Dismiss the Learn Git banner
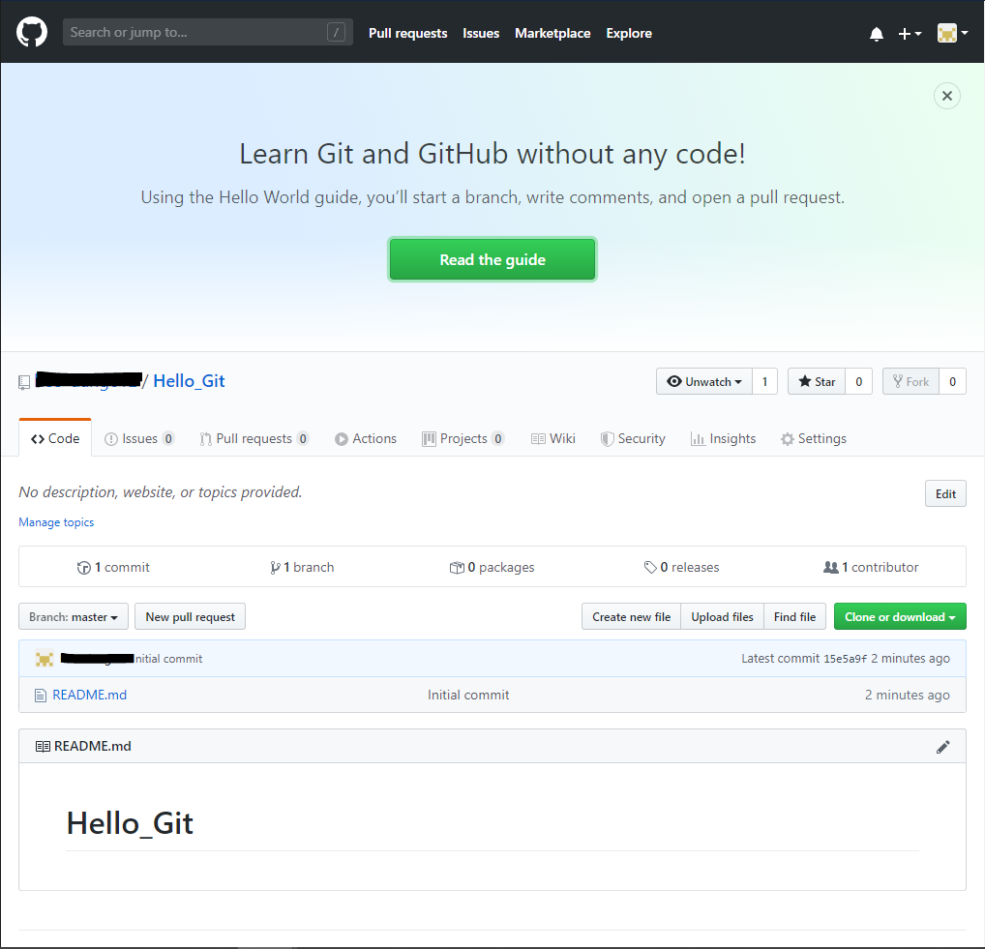Image resolution: width=985 pixels, height=949 pixels. point(946,96)
